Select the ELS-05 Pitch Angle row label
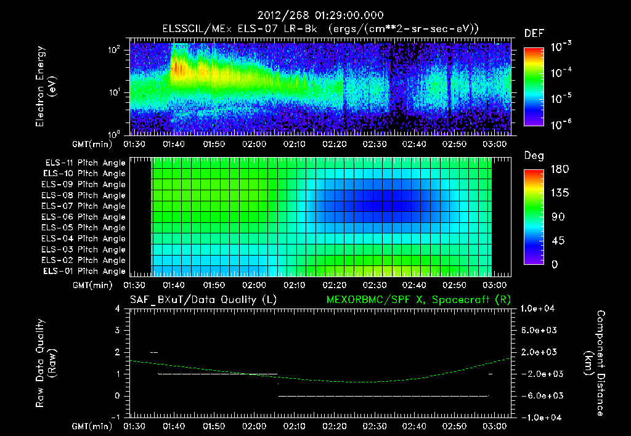Image resolution: width=631 pixels, height=436 pixels. (84, 228)
